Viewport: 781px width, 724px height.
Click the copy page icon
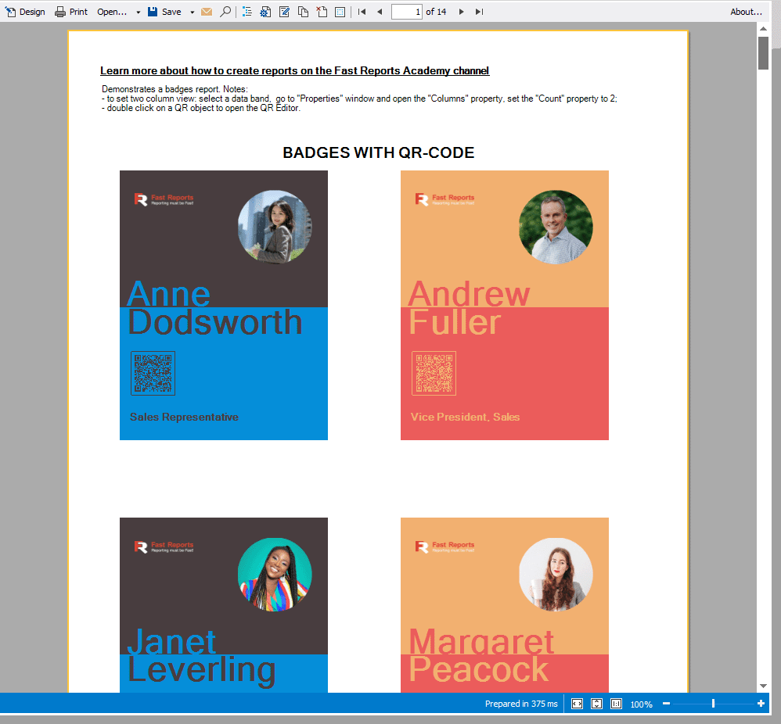coord(304,12)
